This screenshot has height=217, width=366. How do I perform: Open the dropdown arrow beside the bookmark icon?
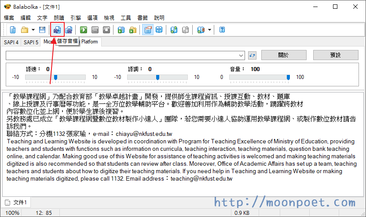[209, 30]
